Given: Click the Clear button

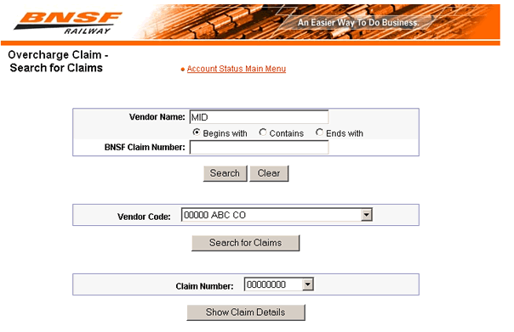Looking at the screenshot, I should 269,173.
